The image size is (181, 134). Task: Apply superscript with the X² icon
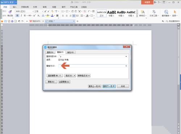pos(34,16)
